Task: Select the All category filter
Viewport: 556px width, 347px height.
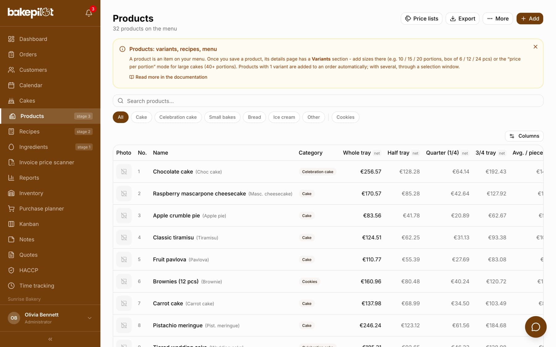Action: click(120, 117)
